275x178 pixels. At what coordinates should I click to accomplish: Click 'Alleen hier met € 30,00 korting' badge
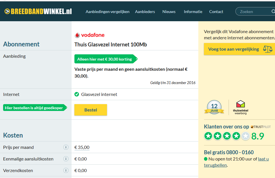[x=106, y=59]
